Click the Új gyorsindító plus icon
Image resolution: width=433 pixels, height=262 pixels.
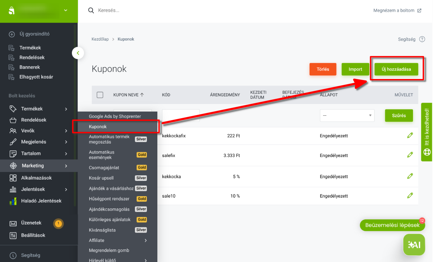point(12,34)
